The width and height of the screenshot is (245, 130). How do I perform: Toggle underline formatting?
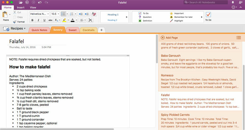tap(44, 20)
